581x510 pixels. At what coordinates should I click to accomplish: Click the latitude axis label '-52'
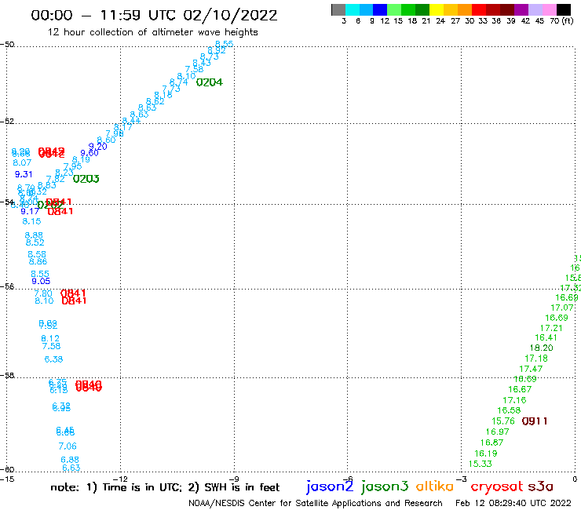[7, 122]
